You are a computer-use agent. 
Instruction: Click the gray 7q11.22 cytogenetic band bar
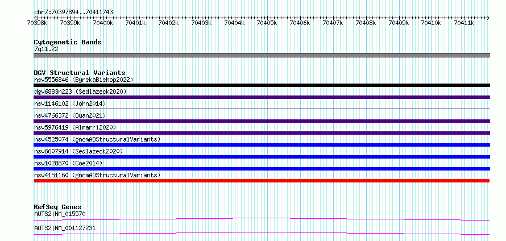coord(262,55)
